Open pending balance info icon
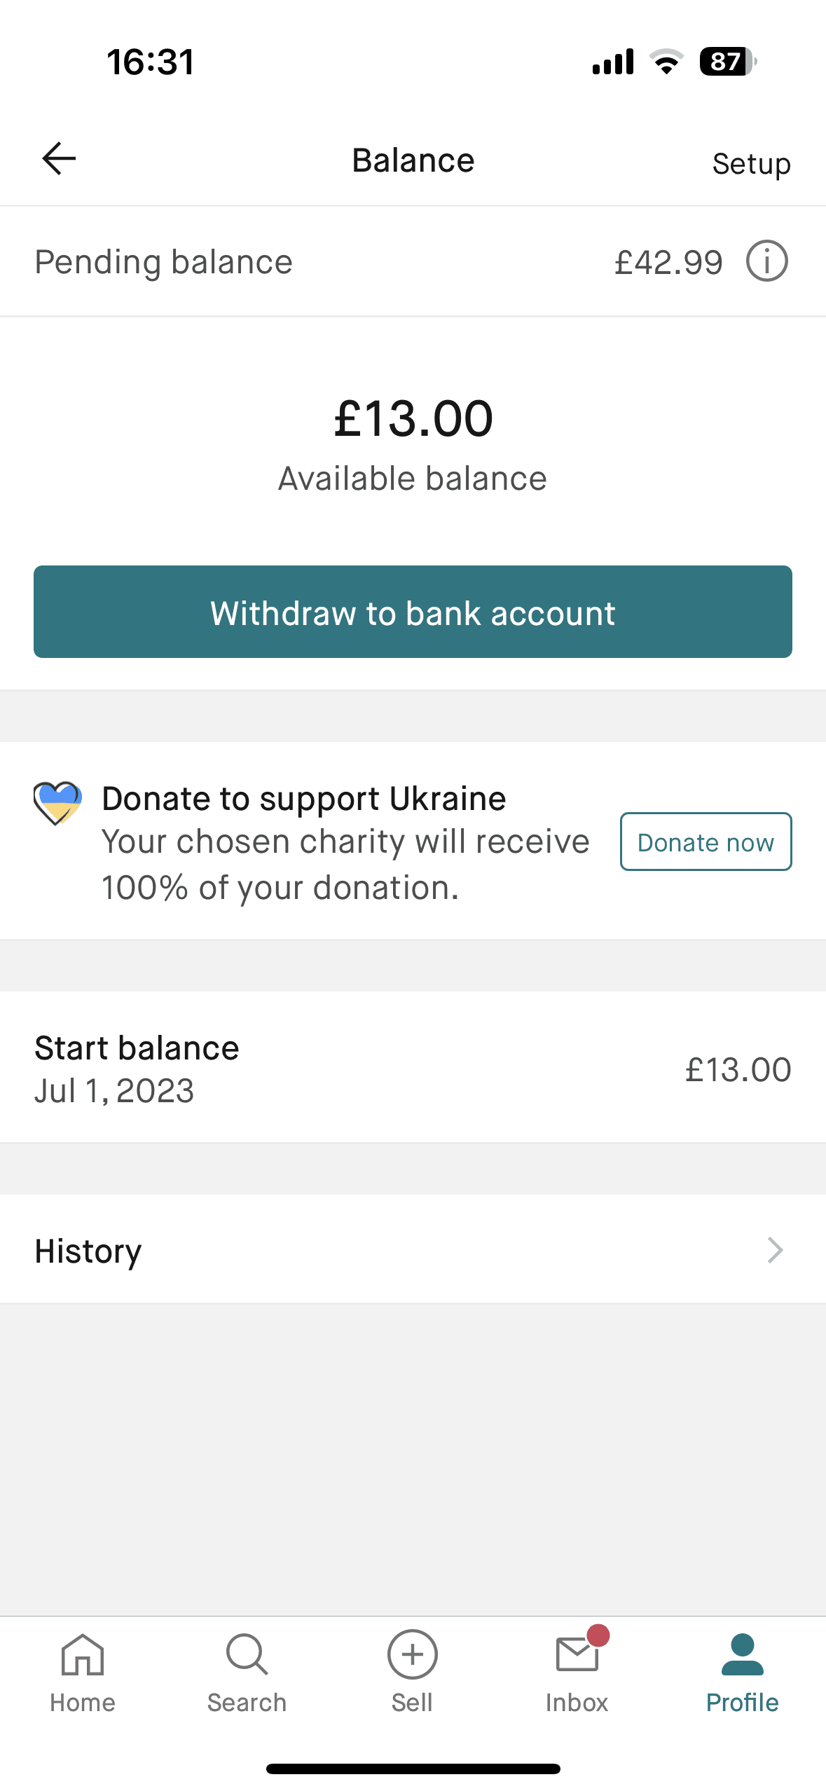This screenshot has height=1791, width=826. 766,261
